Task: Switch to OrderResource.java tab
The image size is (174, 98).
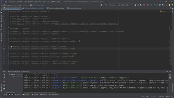Action: click(75, 8)
